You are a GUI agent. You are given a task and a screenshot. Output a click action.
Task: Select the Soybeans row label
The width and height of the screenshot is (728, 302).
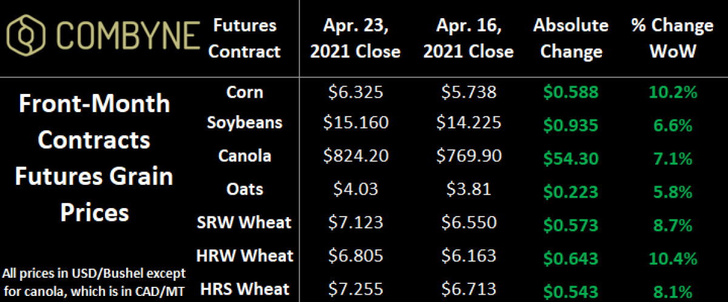246,122
